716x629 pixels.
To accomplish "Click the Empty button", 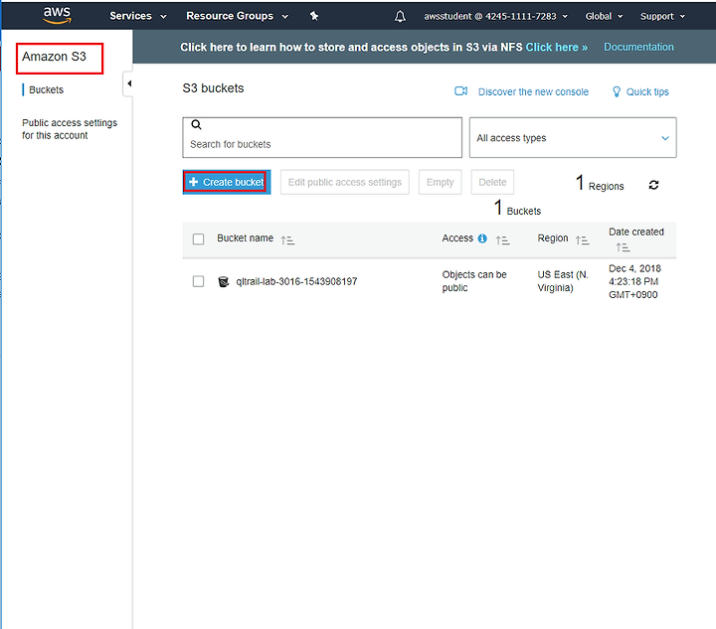I will pos(440,182).
